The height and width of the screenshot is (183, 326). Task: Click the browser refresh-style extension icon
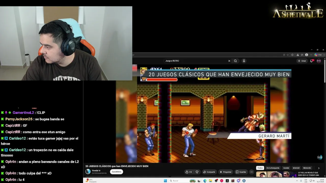tap(292, 55)
